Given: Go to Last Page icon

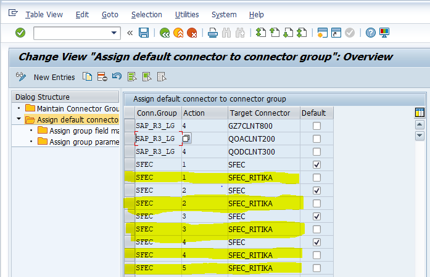Looking at the screenshot, I should tap(302, 33).
